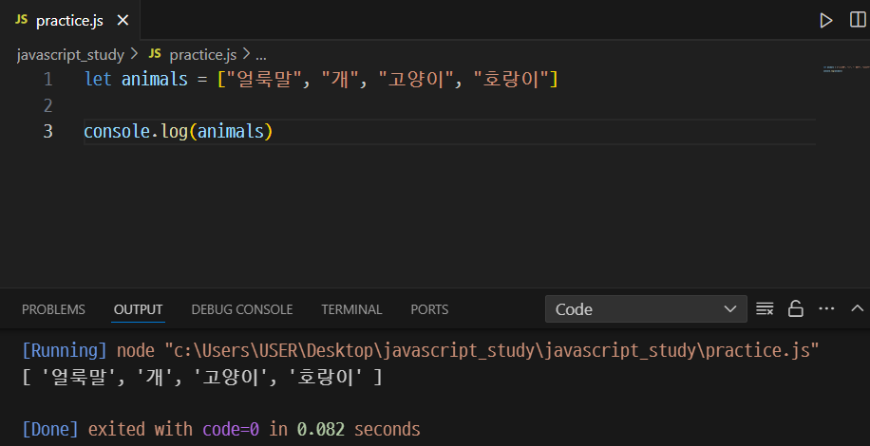Click the [Done] exited with code=0 line
870x446 pixels.
221,429
